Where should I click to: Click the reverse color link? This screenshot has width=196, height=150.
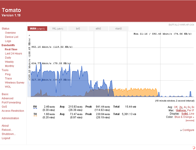pyautogui.click(x=190, y=120)
